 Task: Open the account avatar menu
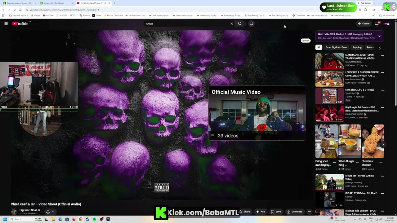(387, 24)
